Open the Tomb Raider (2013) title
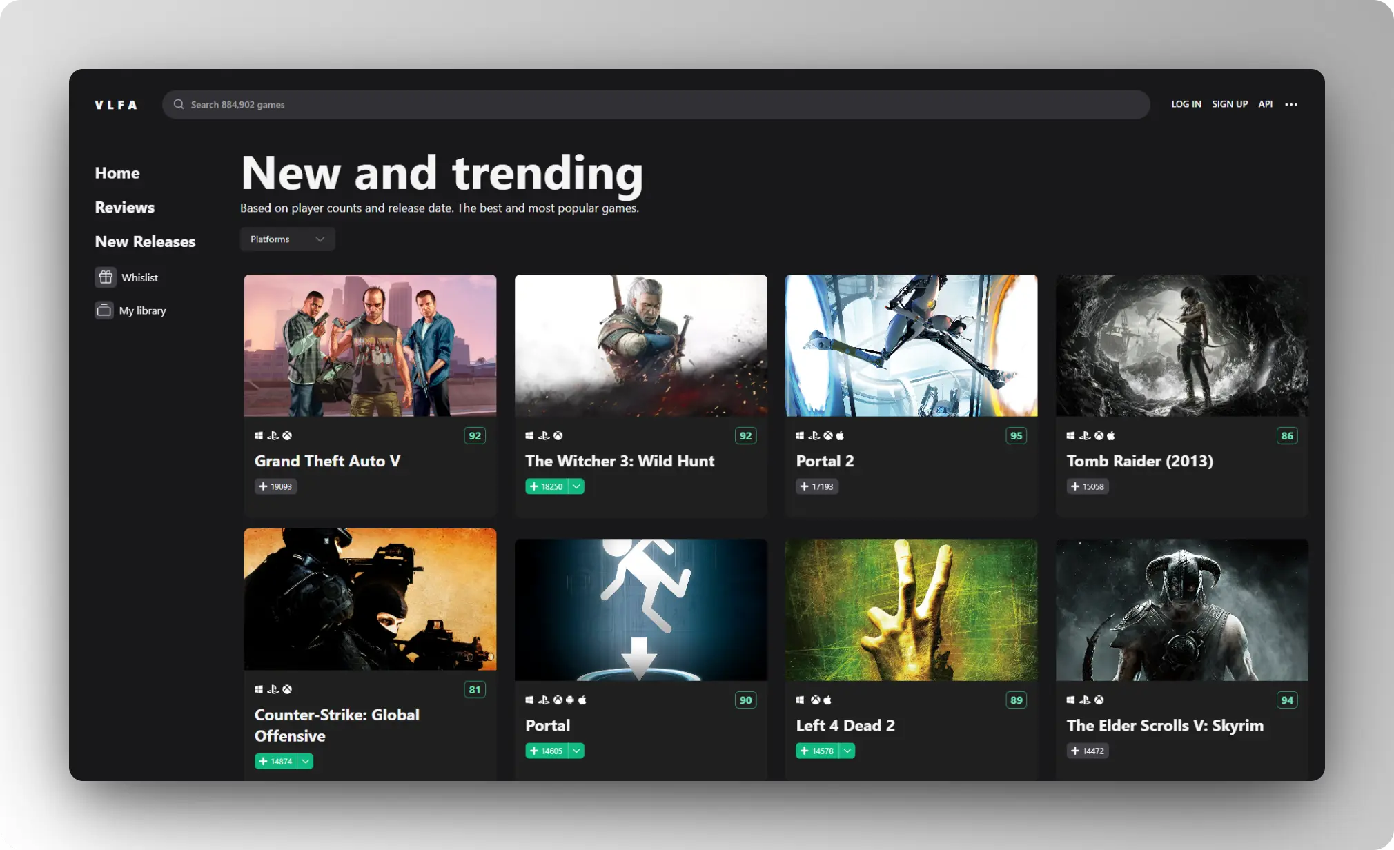This screenshot has width=1394, height=850. click(x=1139, y=461)
